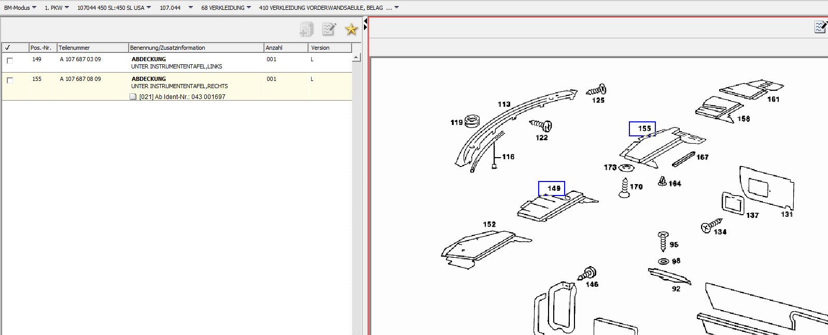Viewport: 828px width, 335px height.
Task: Click the greyed notes icon beside the star
Action: (x=329, y=30)
